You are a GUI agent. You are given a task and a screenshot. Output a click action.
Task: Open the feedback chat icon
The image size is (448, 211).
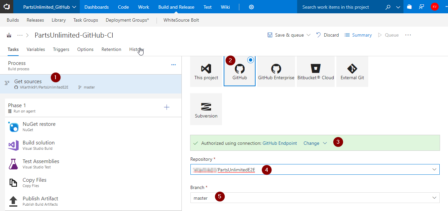[421, 7]
